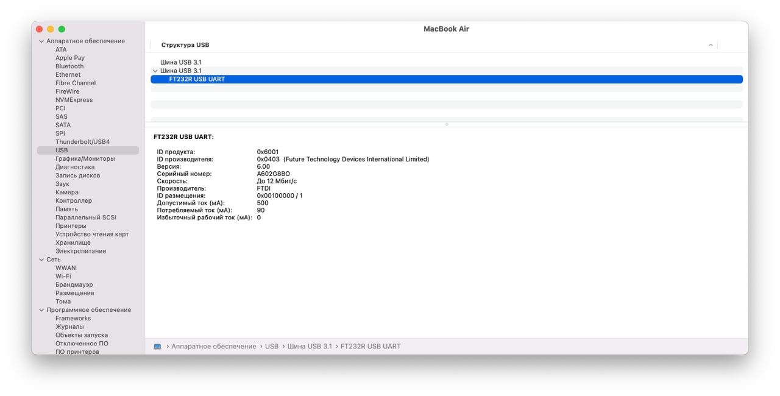Click the serial number value A602G8BO
Screen dimensions: 780x396
tap(274, 174)
